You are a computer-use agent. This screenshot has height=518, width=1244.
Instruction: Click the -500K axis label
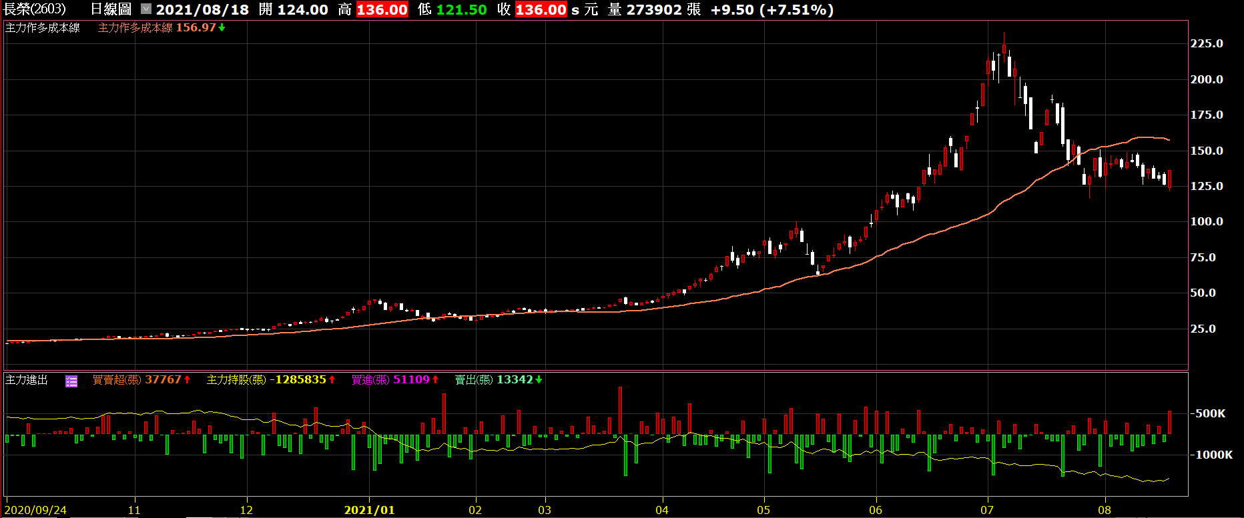1208,414
